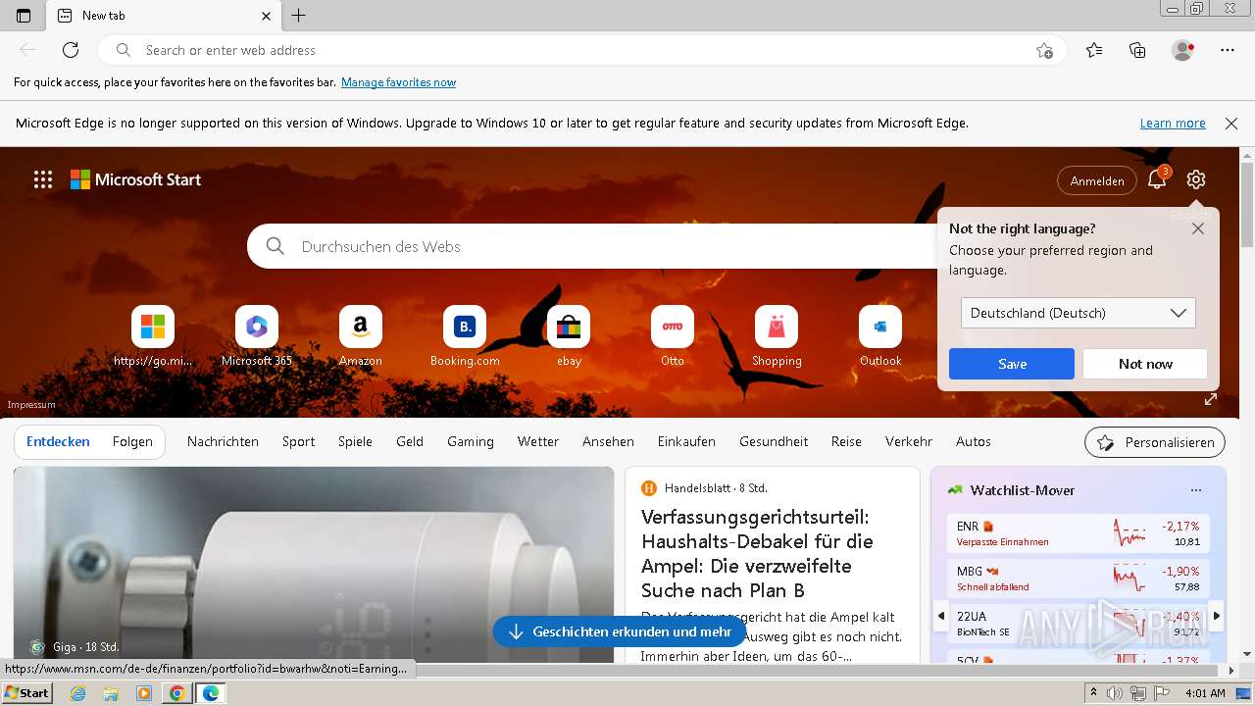
Task: Click Geschichten erkunden und mehr button
Action: 620,632
